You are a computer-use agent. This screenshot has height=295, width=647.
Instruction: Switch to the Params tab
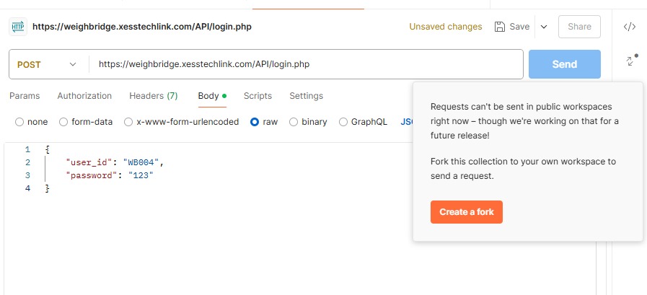[25, 96]
